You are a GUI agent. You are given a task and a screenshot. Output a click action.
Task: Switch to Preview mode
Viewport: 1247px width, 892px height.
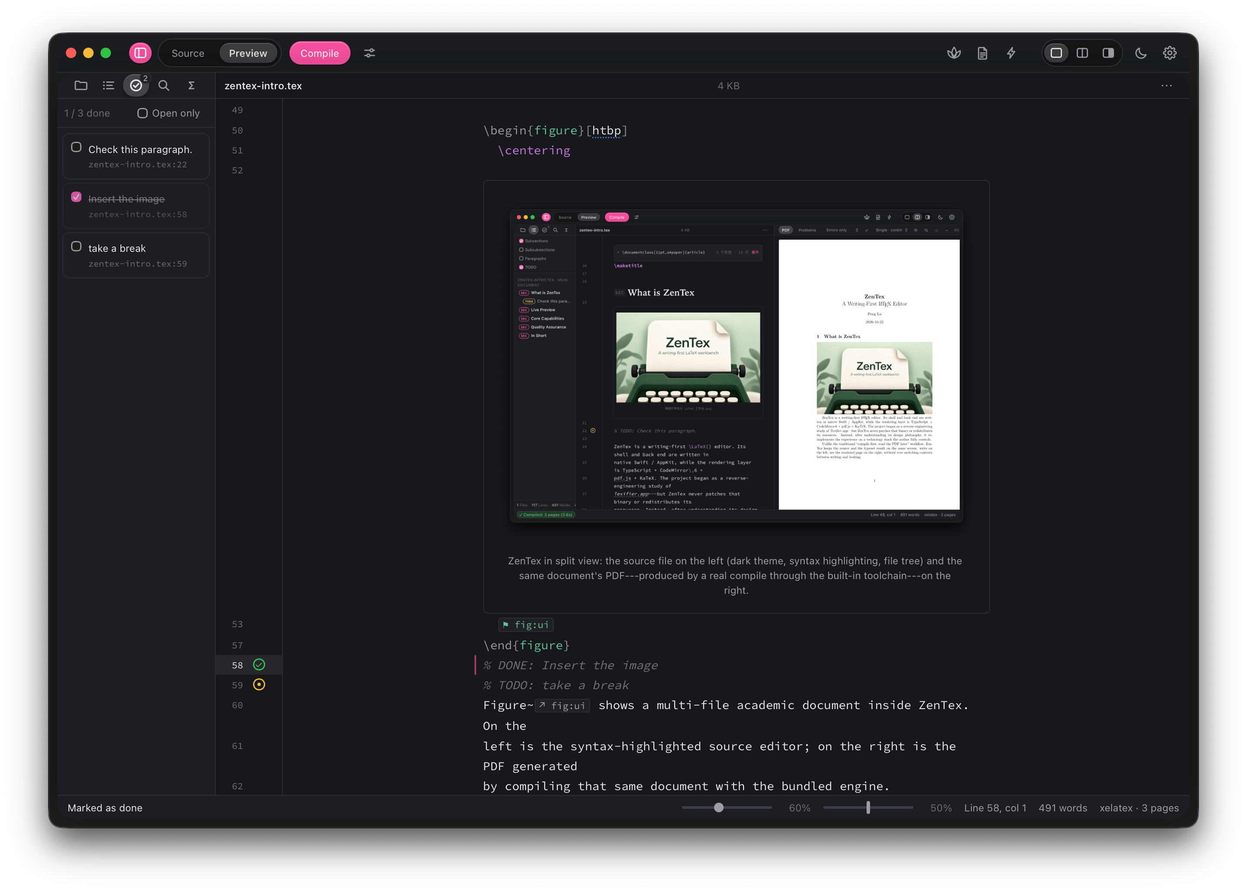tap(248, 53)
